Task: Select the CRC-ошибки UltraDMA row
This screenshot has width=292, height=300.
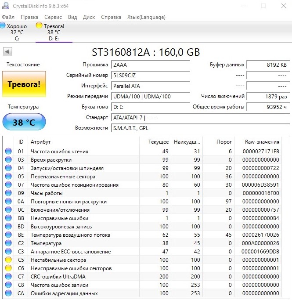Action: (142, 276)
